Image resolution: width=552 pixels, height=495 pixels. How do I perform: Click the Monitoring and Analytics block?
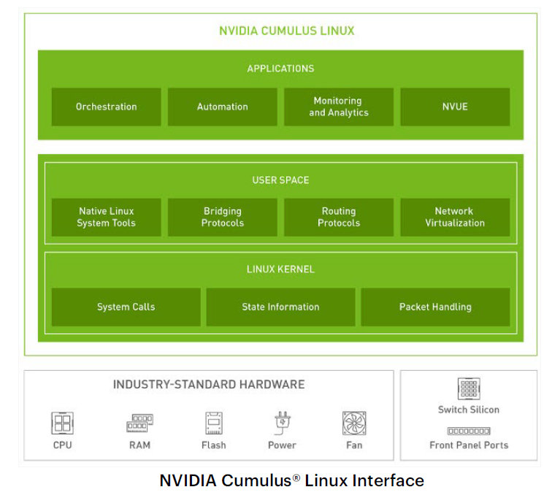pos(338,107)
